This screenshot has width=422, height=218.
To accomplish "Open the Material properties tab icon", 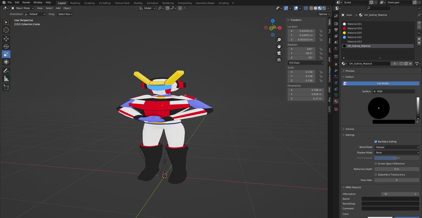I will click(336, 101).
